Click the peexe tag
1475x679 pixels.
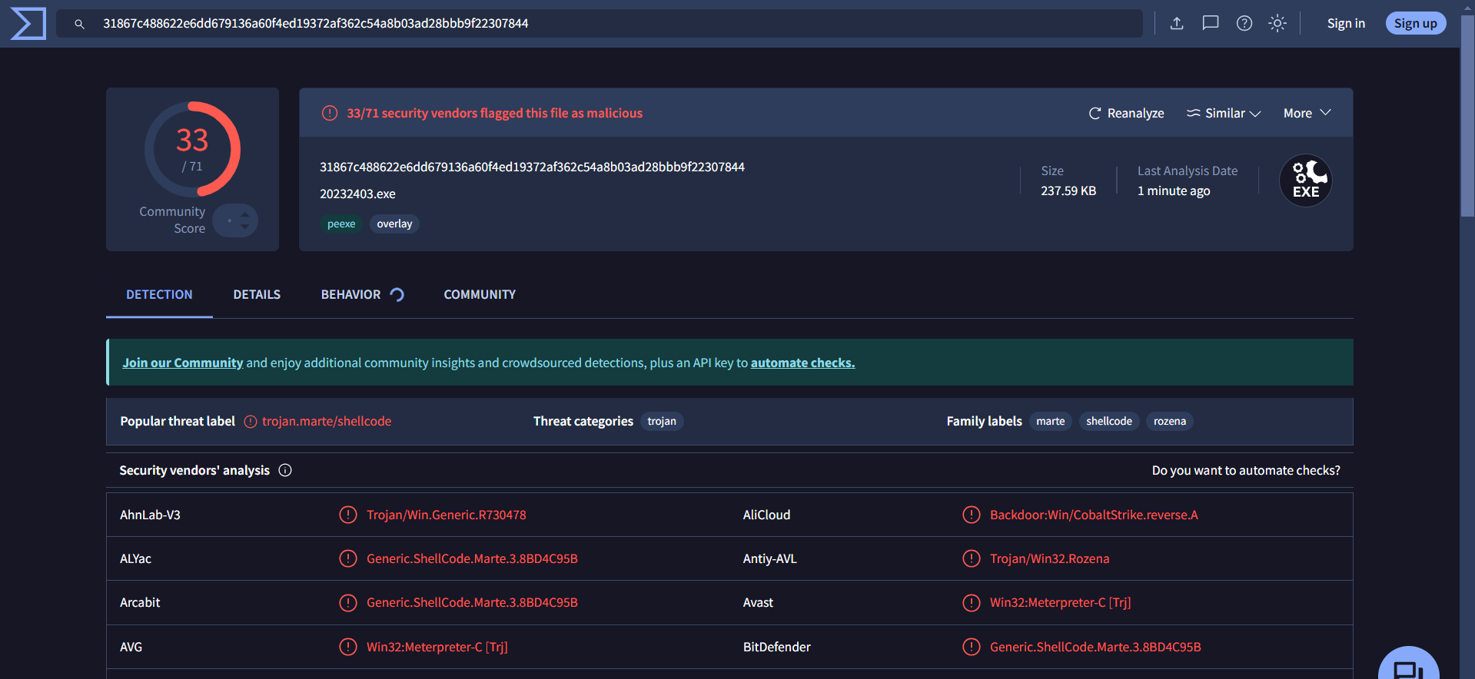coord(341,224)
